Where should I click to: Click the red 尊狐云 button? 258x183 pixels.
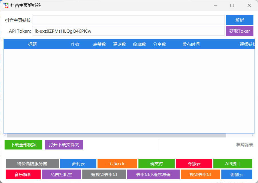[194, 164]
